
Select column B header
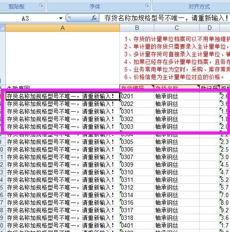click(137, 28)
